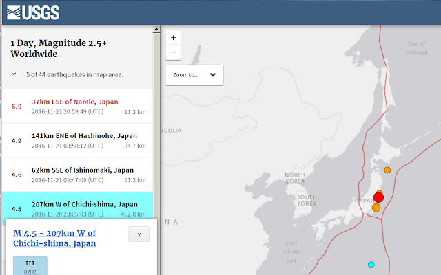Close the earthquake popup with x button
Viewport: 441px width, 275px height.
click(139, 234)
